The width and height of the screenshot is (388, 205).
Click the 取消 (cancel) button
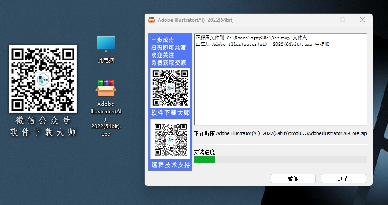343,179
